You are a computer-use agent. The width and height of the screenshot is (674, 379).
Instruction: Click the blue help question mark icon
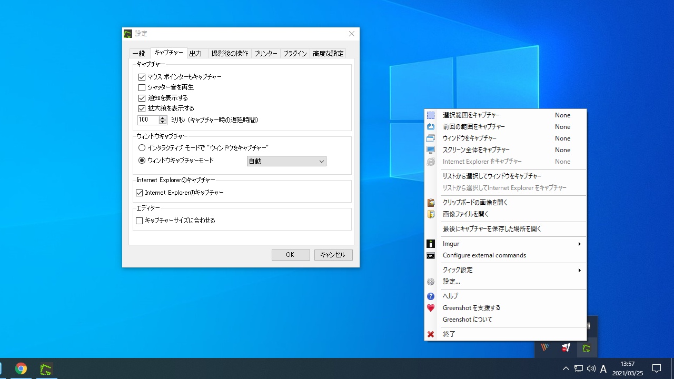431,296
